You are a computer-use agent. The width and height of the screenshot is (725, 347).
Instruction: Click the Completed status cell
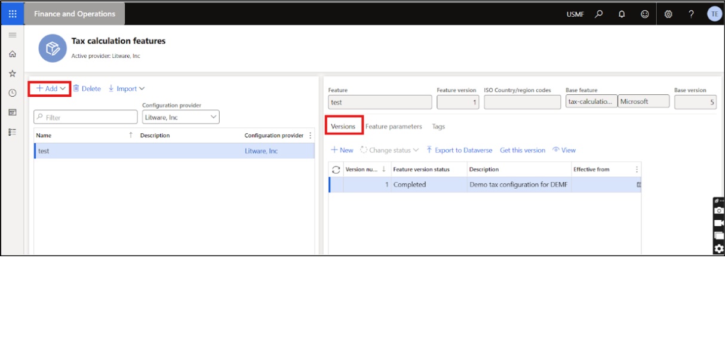pyautogui.click(x=429, y=185)
